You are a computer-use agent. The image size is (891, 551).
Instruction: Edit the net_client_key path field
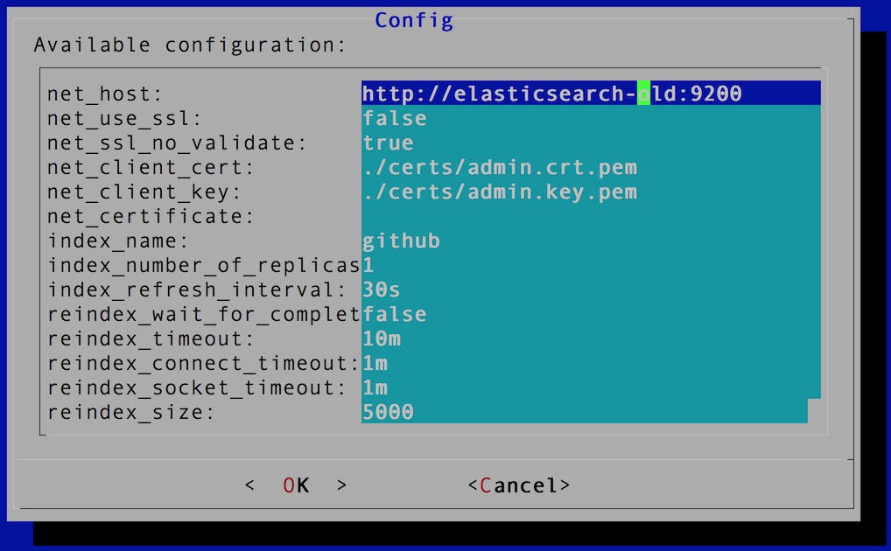click(x=591, y=192)
